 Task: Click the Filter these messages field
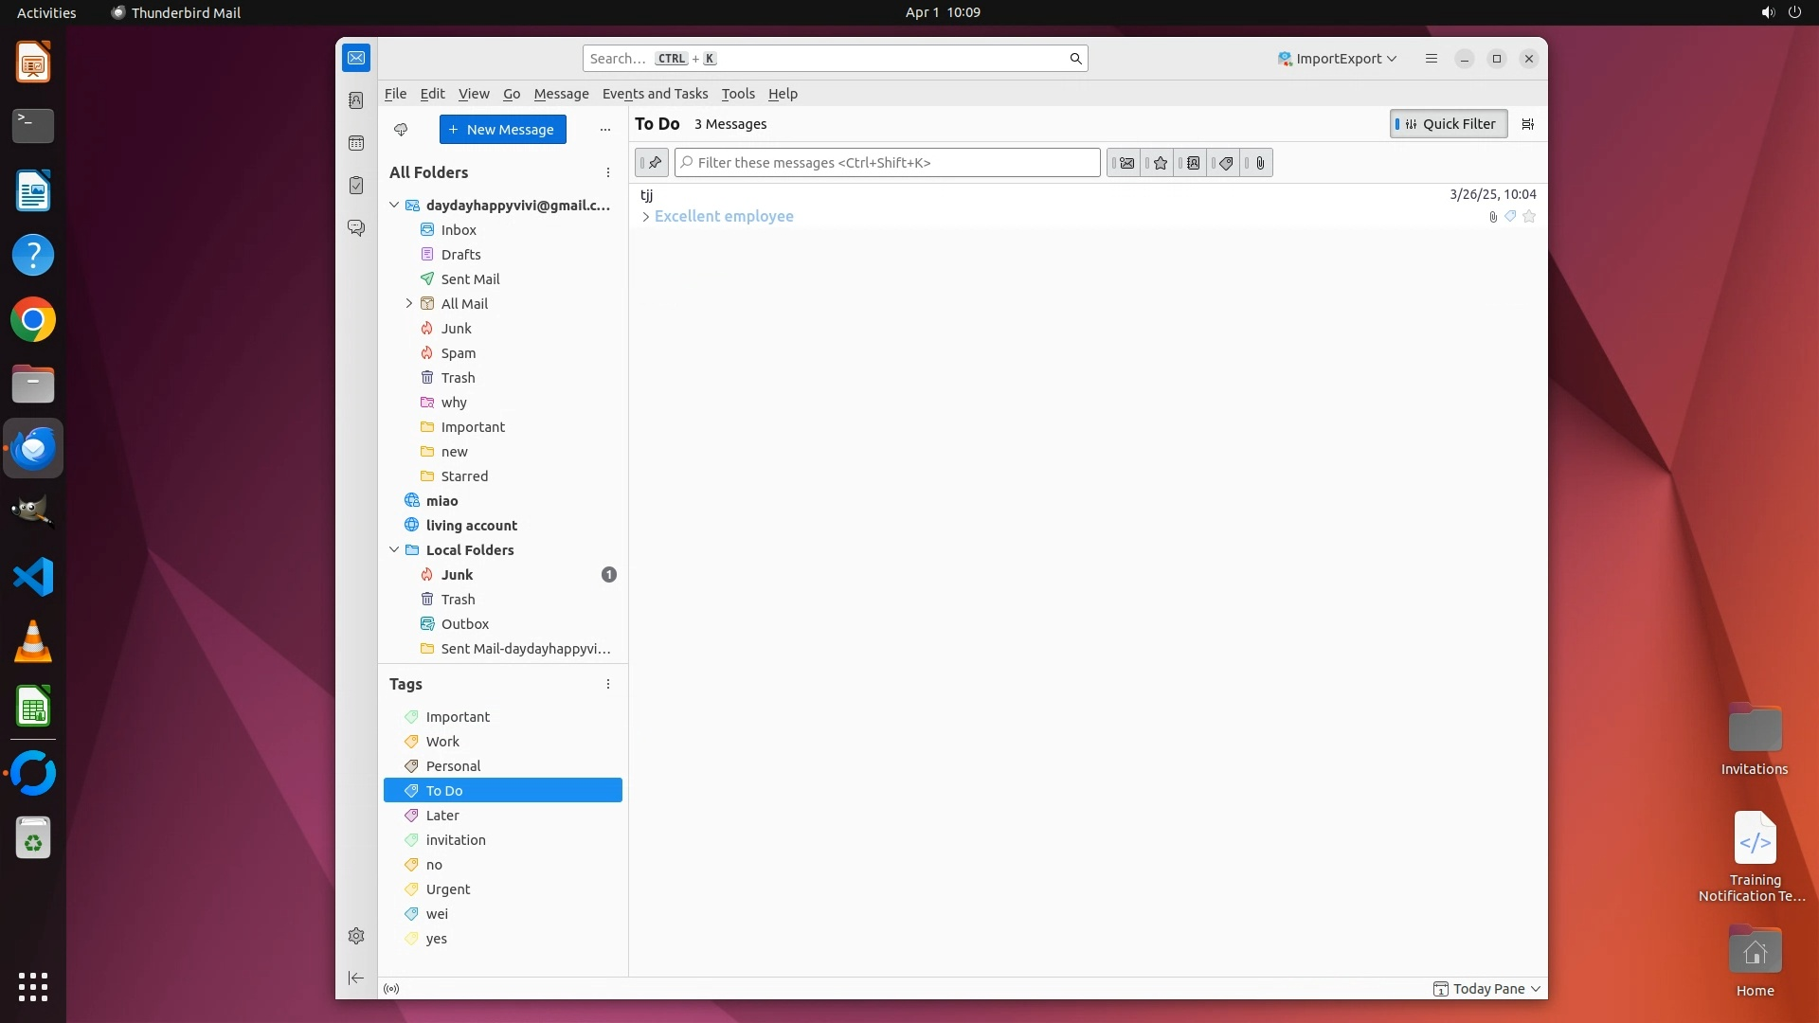click(887, 163)
